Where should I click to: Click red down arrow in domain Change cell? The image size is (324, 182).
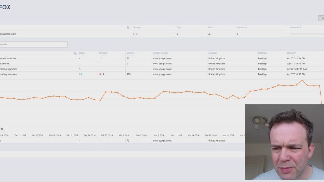pyautogui.click(x=134, y=34)
